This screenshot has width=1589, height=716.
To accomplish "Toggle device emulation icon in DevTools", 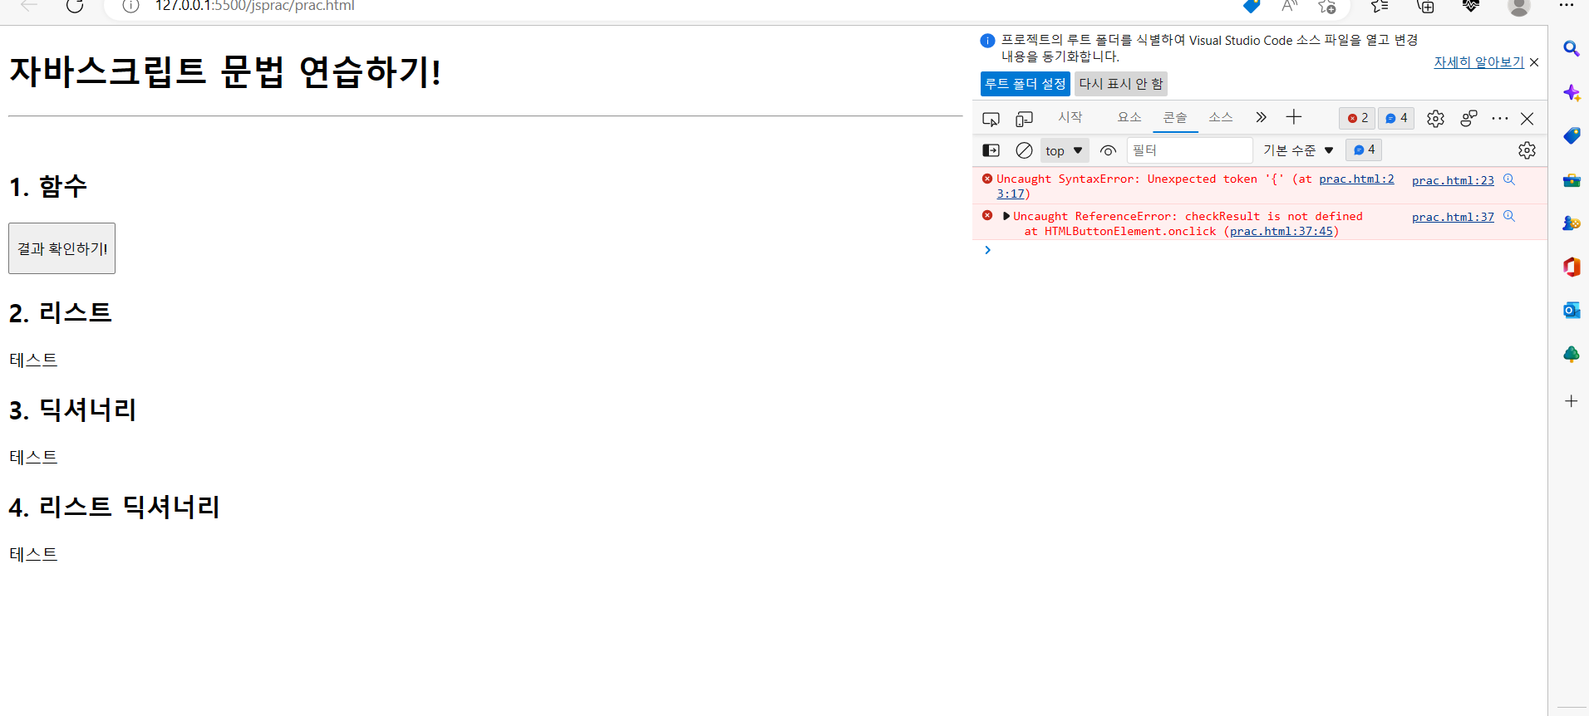I will click(1024, 119).
